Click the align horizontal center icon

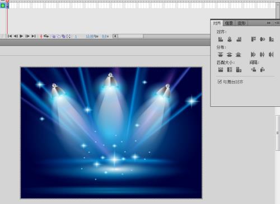pyautogui.click(x=230, y=39)
